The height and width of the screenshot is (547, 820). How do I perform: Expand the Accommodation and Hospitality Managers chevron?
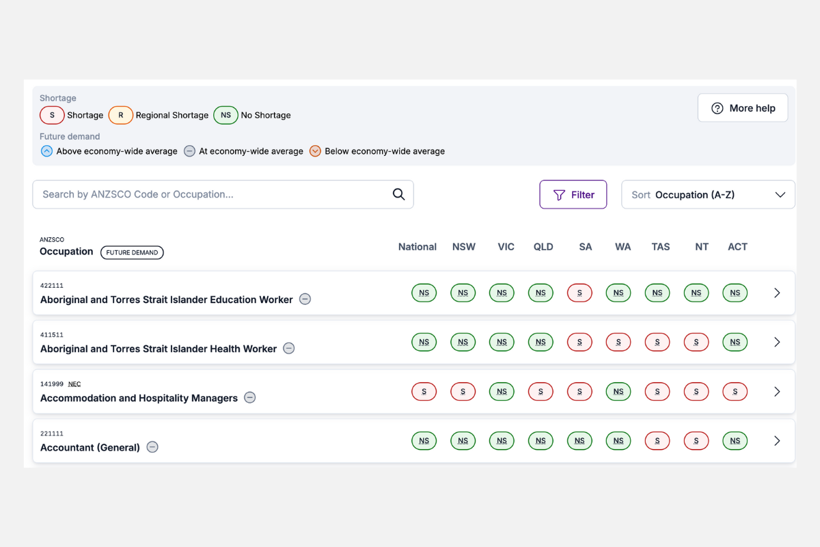pos(777,392)
